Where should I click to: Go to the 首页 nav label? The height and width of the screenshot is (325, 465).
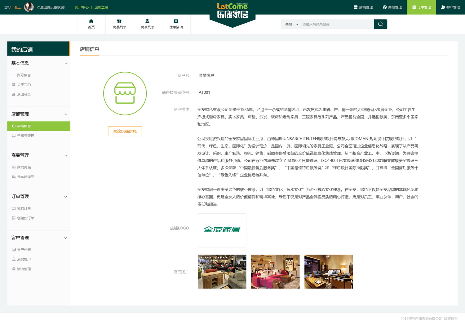91,27
